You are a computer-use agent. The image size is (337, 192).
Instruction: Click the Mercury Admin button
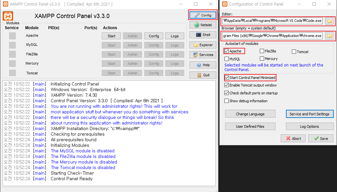[133, 64]
